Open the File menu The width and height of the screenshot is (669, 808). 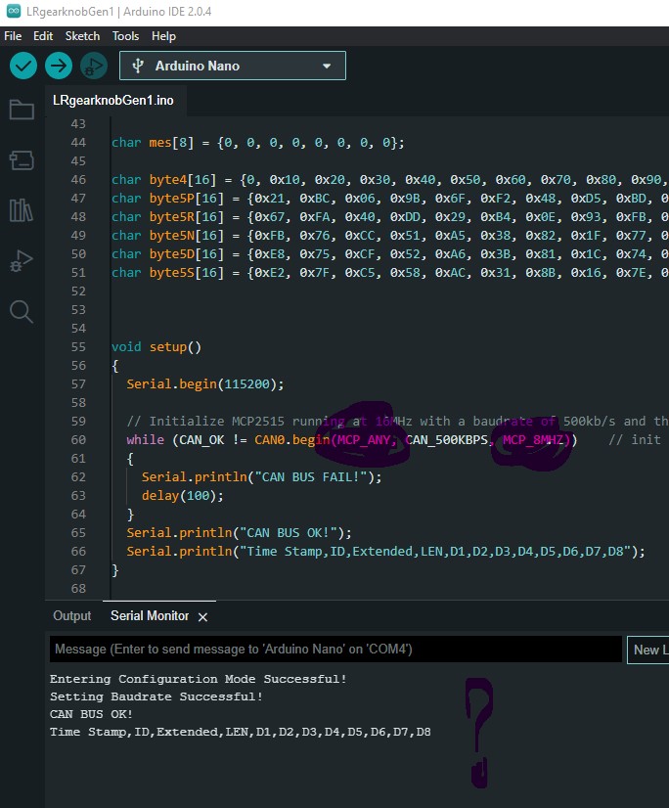tap(14, 36)
